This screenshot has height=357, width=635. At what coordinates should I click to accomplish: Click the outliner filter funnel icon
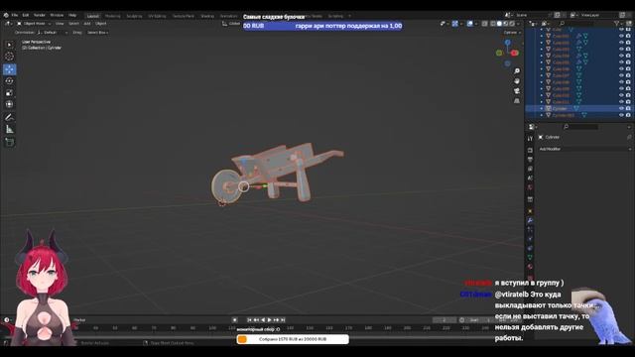(x=617, y=24)
